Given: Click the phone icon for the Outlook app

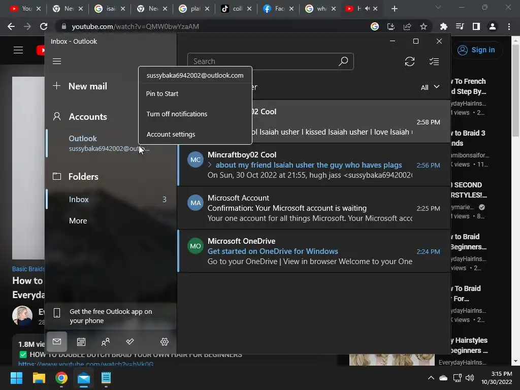Looking at the screenshot, I should pos(57,313).
